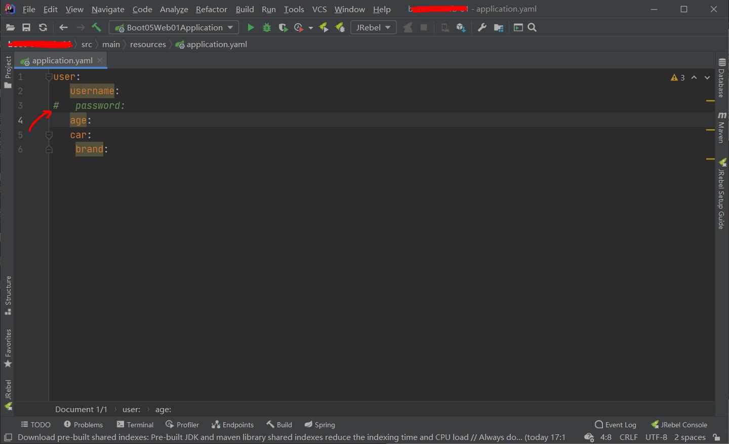Open the Navigate menu

pyautogui.click(x=108, y=10)
